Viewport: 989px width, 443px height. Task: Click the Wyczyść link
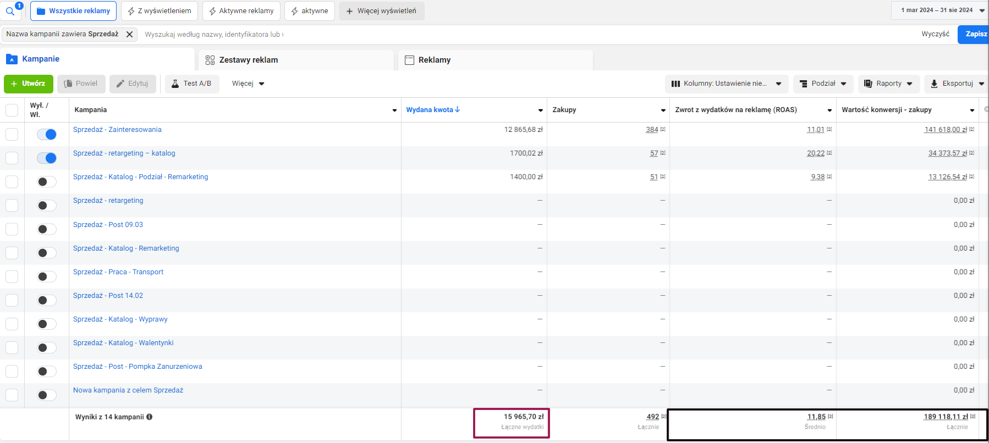click(x=936, y=34)
